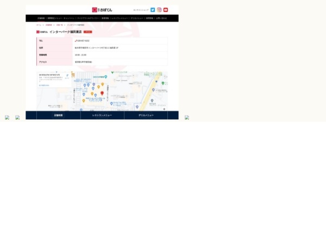Click FKD ショッピングモール label on map
Viewport: 326px width, 244px height.
click(x=96, y=99)
